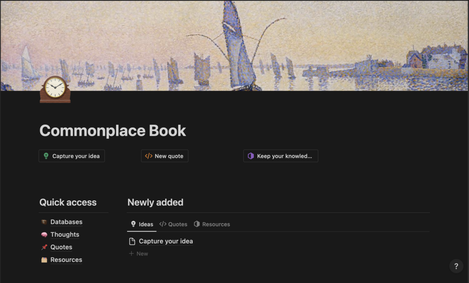The height and width of the screenshot is (283, 469).
Task: Click the chest icon beside Databases
Action: pyautogui.click(x=44, y=222)
